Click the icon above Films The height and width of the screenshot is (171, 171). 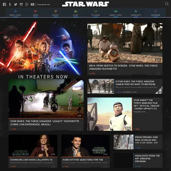click(76, 11)
